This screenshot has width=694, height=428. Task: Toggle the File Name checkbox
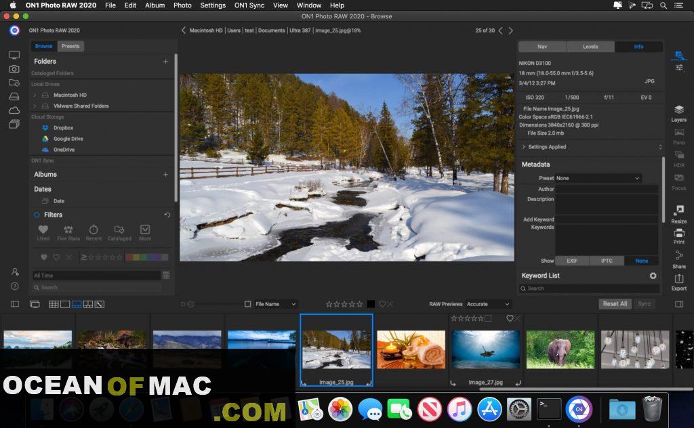(248, 304)
